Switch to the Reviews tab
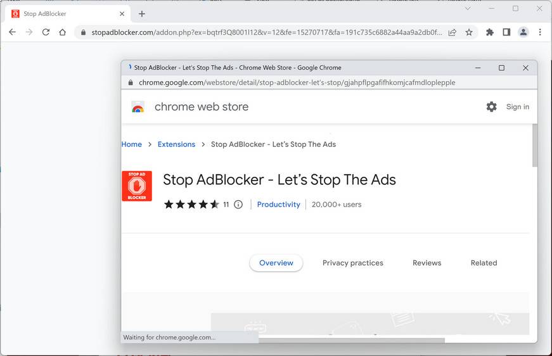552x356 pixels. (x=427, y=263)
